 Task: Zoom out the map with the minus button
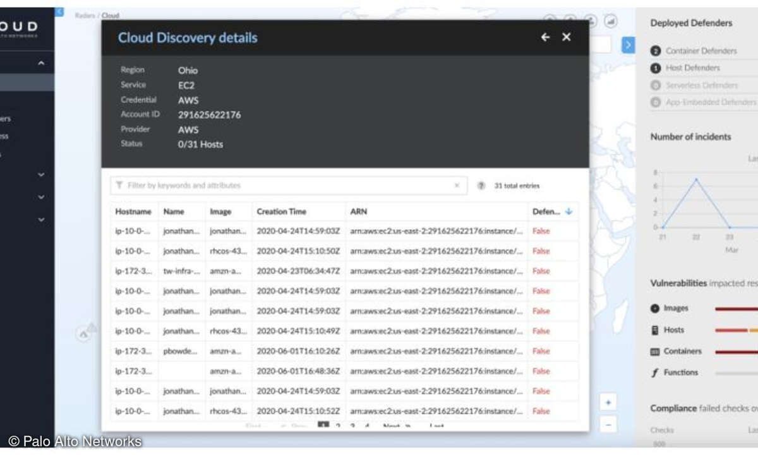[x=608, y=424]
